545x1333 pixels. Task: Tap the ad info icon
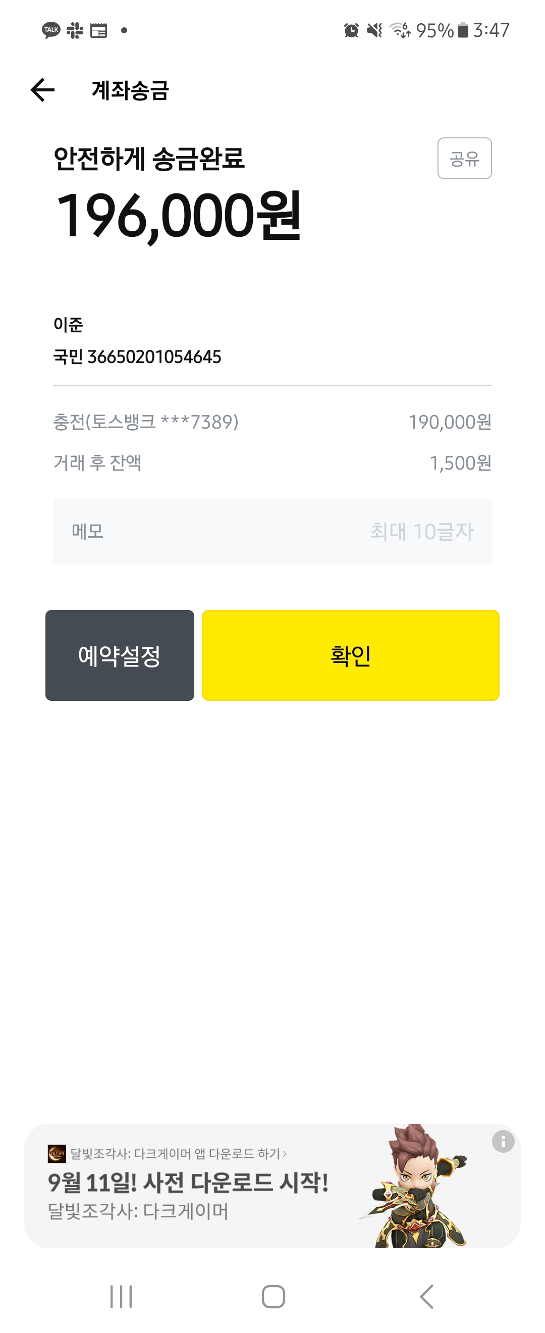tap(503, 1141)
